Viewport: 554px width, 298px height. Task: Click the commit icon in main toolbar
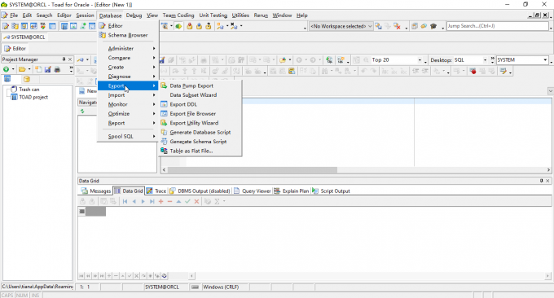coord(190,26)
